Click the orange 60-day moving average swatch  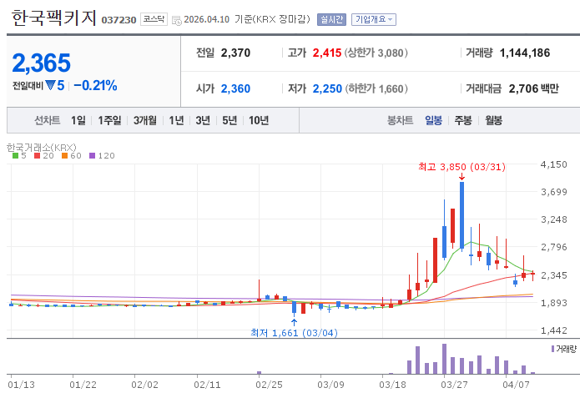(65, 156)
